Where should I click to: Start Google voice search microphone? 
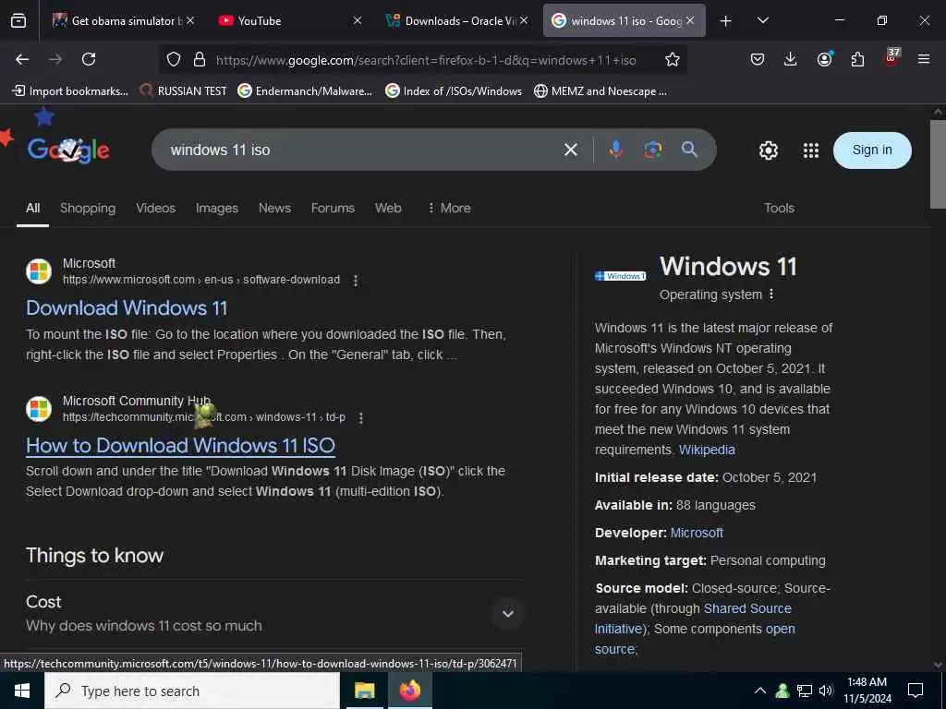click(x=615, y=150)
